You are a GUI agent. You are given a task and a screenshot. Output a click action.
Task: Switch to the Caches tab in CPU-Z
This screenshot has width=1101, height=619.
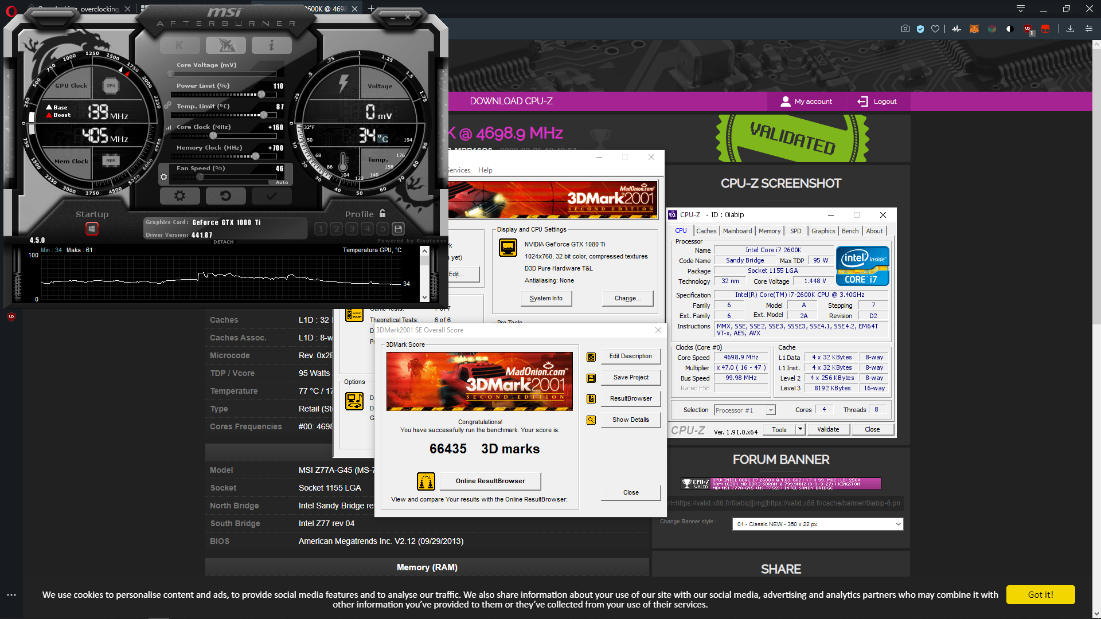coord(706,231)
